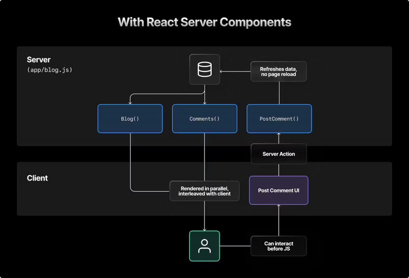
Task: Select the PostComment() server box
Action: coord(279,119)
